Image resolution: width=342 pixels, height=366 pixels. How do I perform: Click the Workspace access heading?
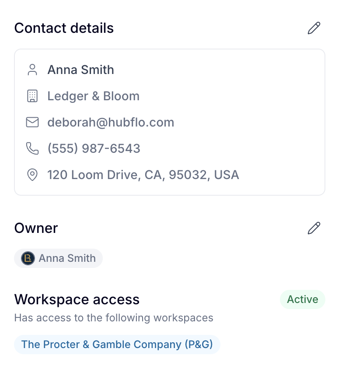(77, 299)
